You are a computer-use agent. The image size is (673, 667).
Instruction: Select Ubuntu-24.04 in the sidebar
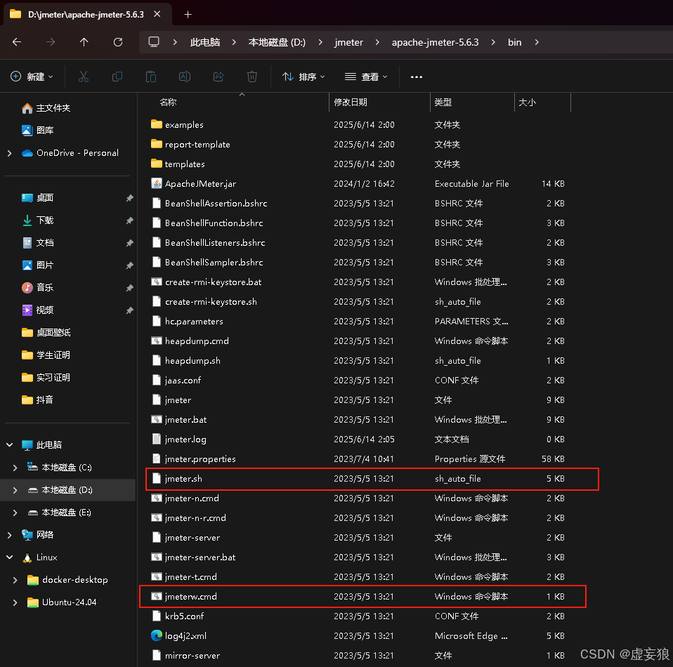(x=69, y=602)
